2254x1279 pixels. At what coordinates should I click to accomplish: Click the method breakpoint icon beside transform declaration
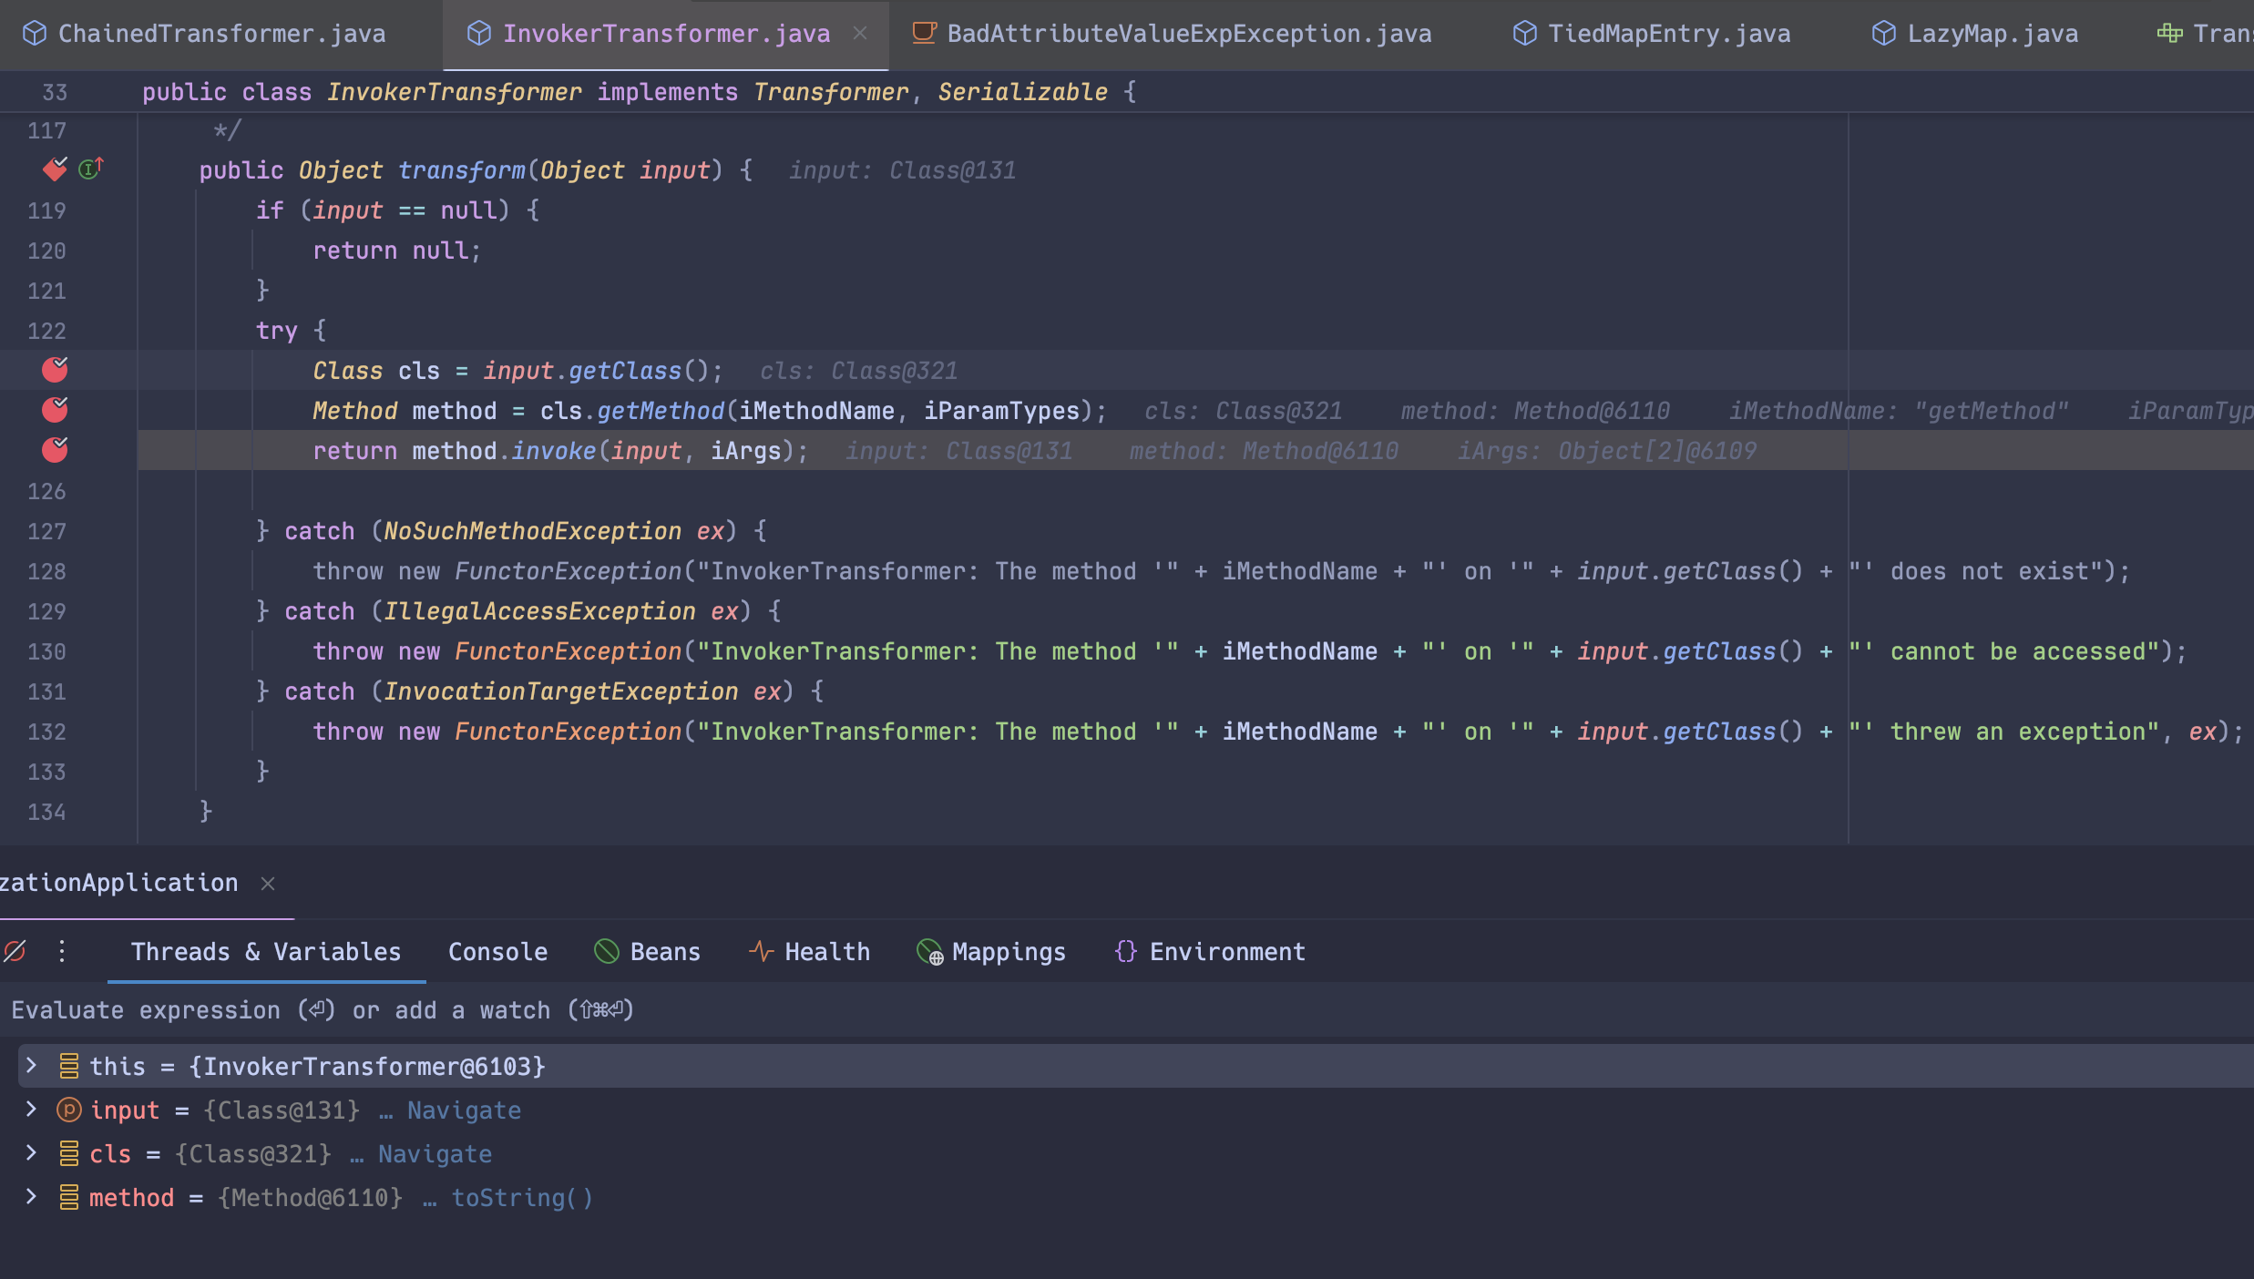click(x=55, y=169)
